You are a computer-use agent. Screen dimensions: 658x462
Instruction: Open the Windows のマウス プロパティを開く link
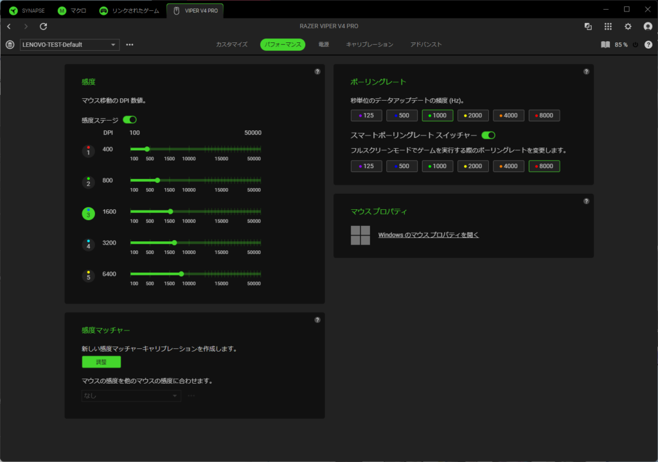(428, 235)
